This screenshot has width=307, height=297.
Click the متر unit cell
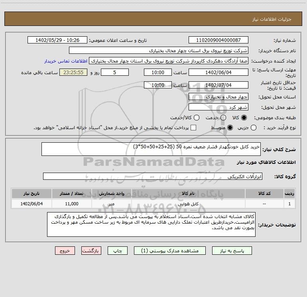(x=111, y=204)
